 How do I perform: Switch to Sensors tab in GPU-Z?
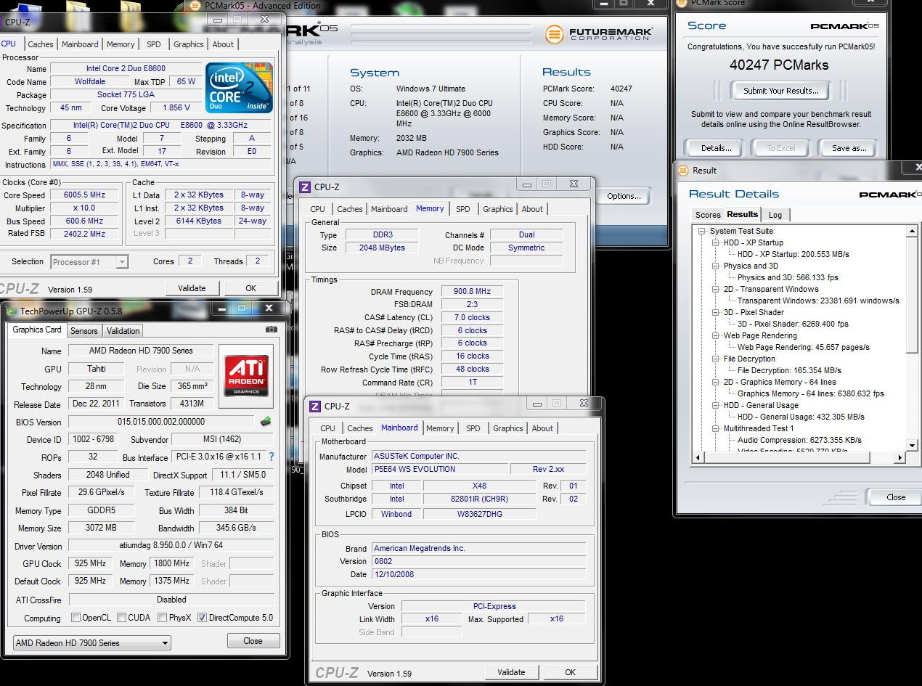click(x=83, y=331)
